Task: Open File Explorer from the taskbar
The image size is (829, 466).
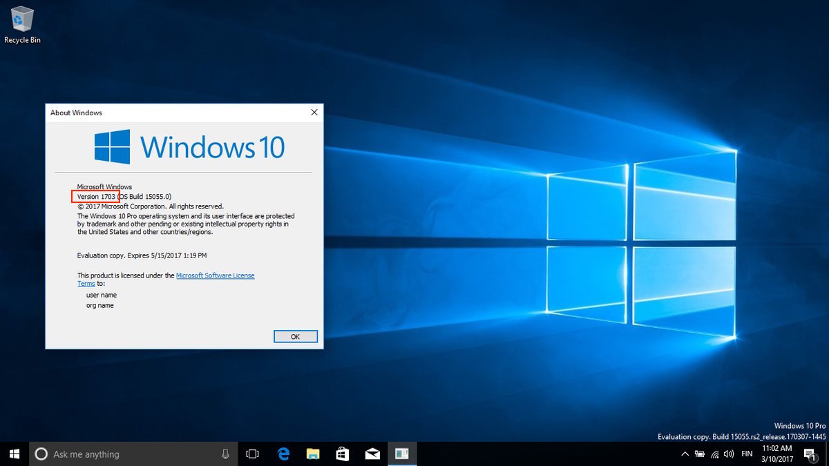Action: (x=313, y=454)
